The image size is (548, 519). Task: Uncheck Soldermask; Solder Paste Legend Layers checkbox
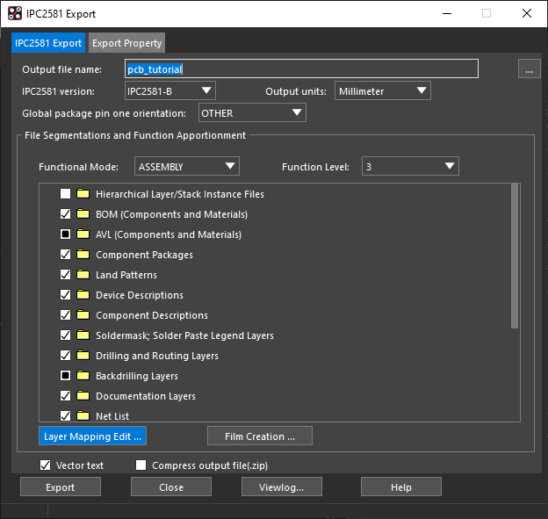pyautogui.click(x=65, y=335)
